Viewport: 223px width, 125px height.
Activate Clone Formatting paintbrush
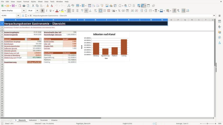pos(48,6)
